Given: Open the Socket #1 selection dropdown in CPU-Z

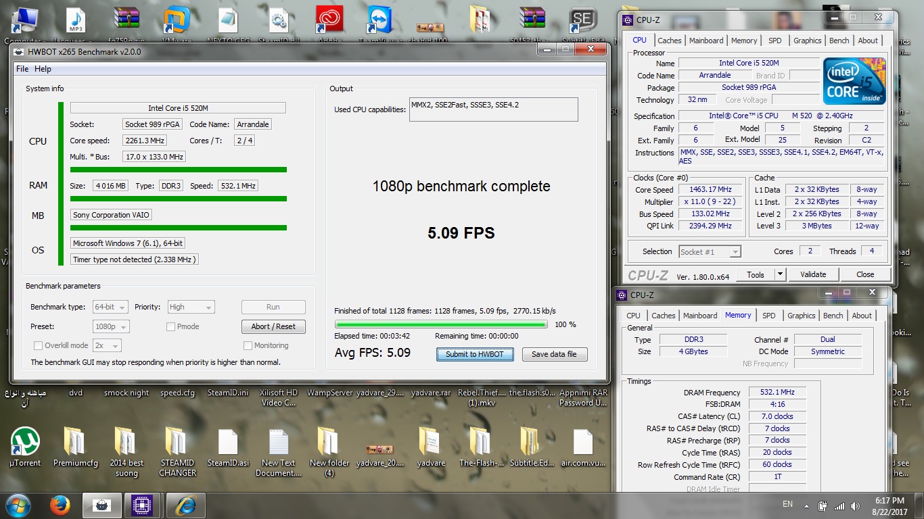Looking at the screenshot, I should point(710,251).
